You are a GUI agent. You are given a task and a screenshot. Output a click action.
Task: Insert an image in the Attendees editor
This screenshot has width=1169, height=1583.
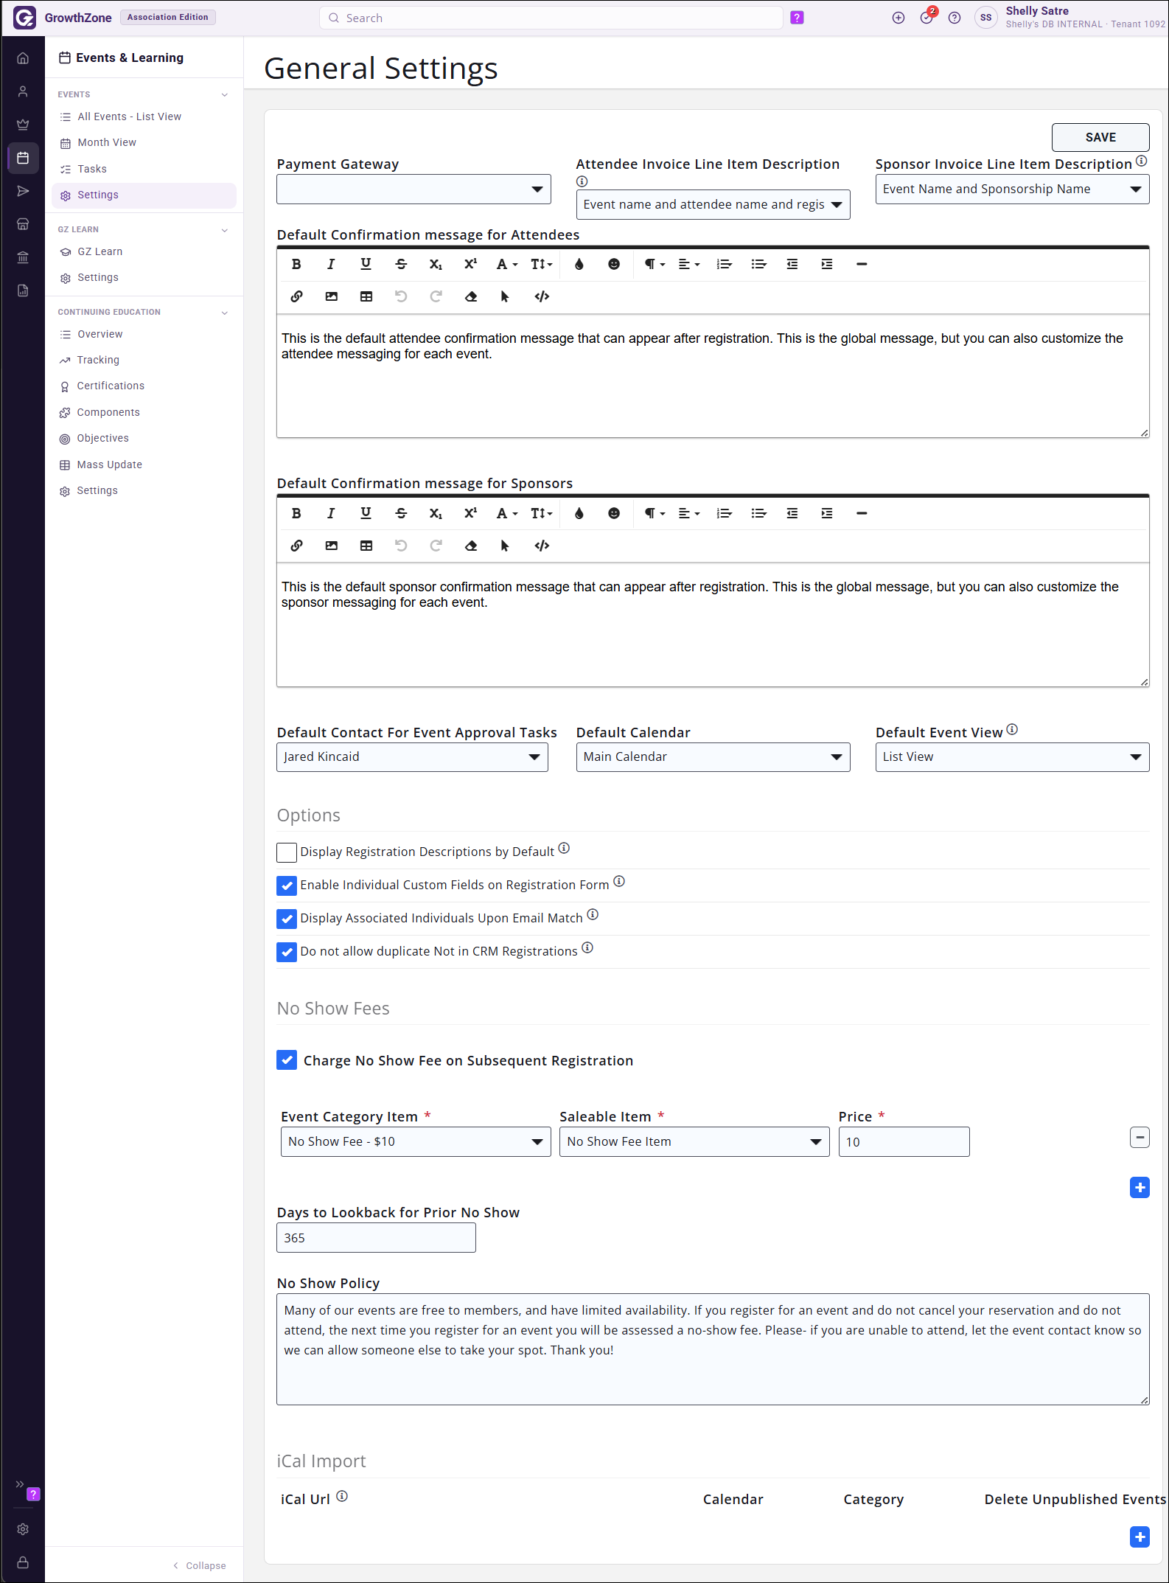pyautogui.click(x=331, y=296)
